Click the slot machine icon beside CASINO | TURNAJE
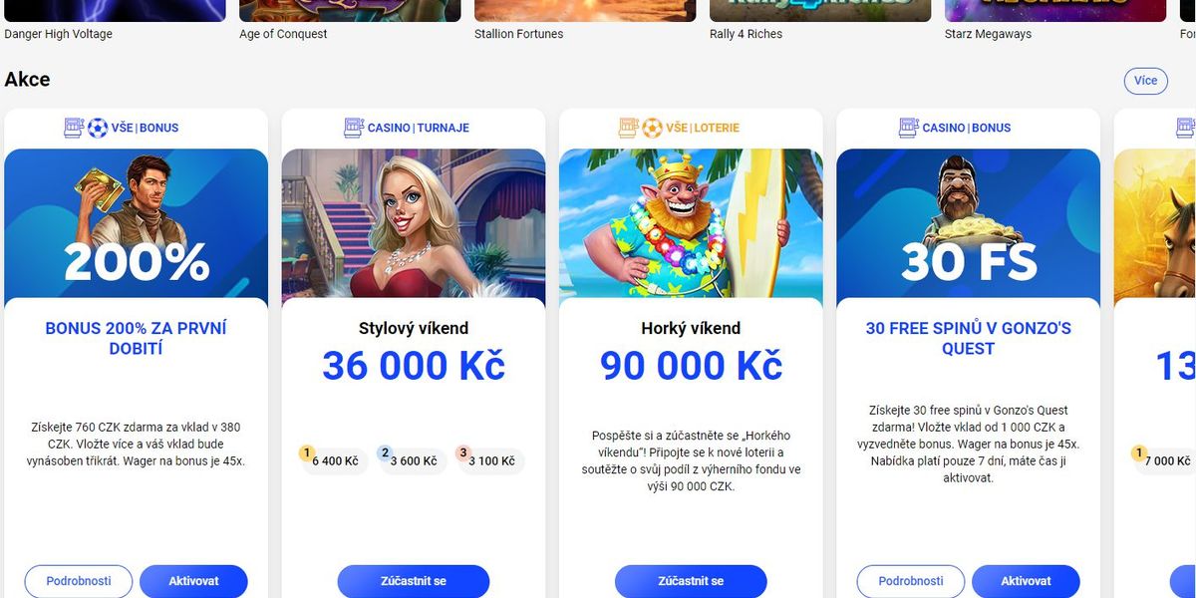 coord(354,128)
